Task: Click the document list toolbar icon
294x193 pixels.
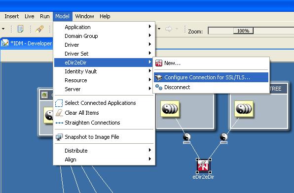Action: pyautogui.click(x=20, y=29)
